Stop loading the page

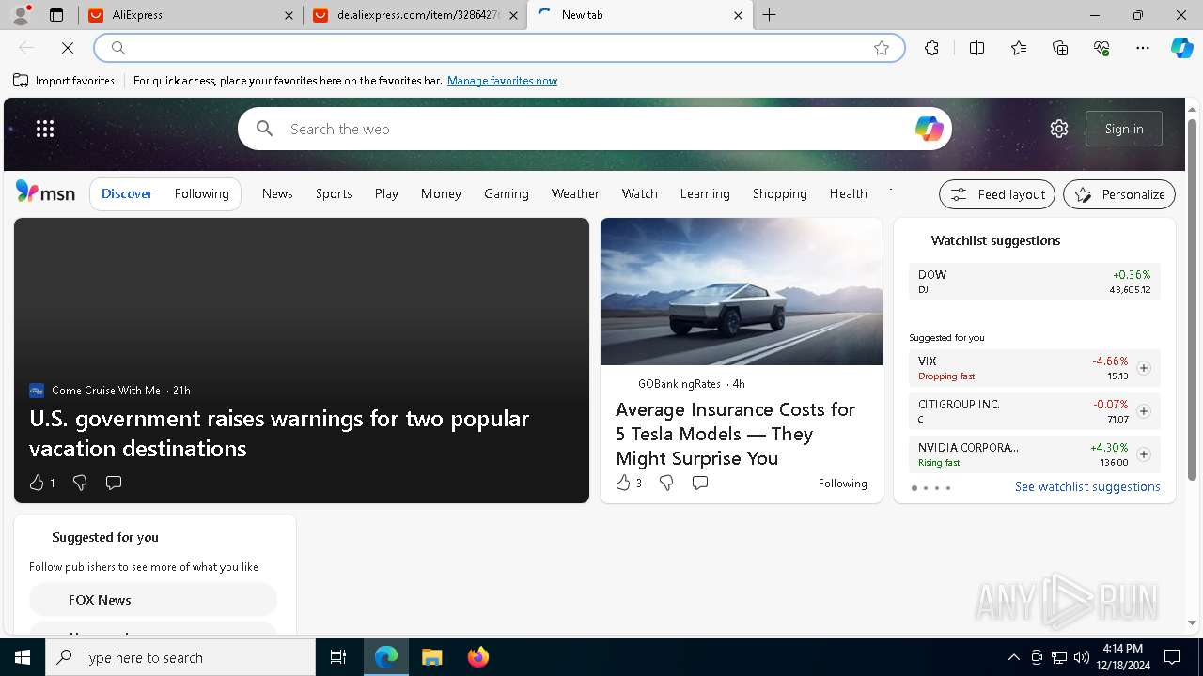[x=68, y=48]
